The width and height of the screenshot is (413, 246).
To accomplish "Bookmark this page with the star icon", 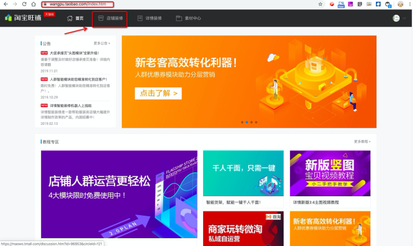I will point(321,4).
